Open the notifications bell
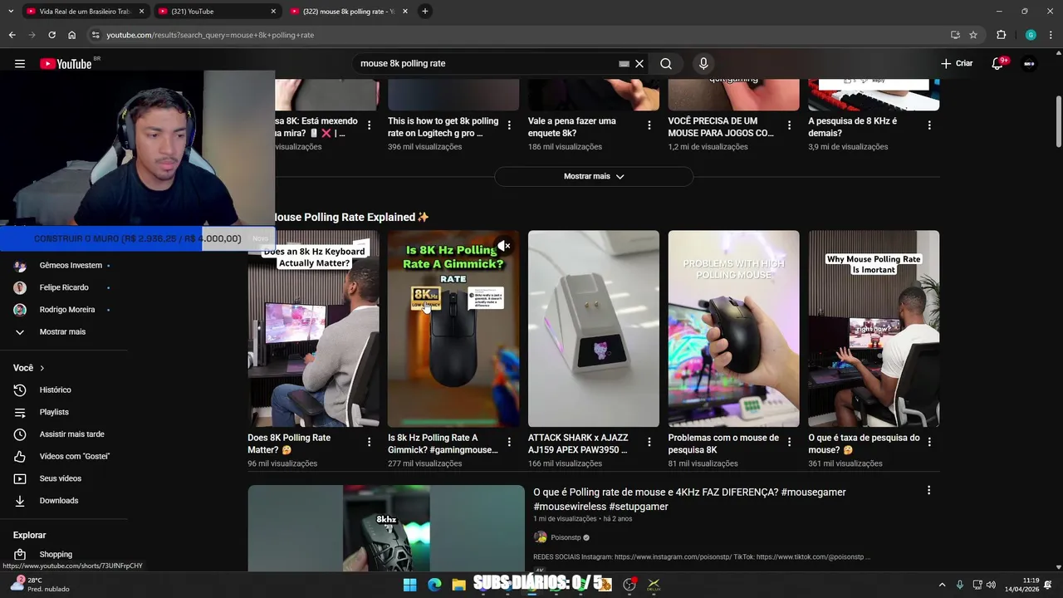Screen dimensions: 1063x598 coord(997,63)
